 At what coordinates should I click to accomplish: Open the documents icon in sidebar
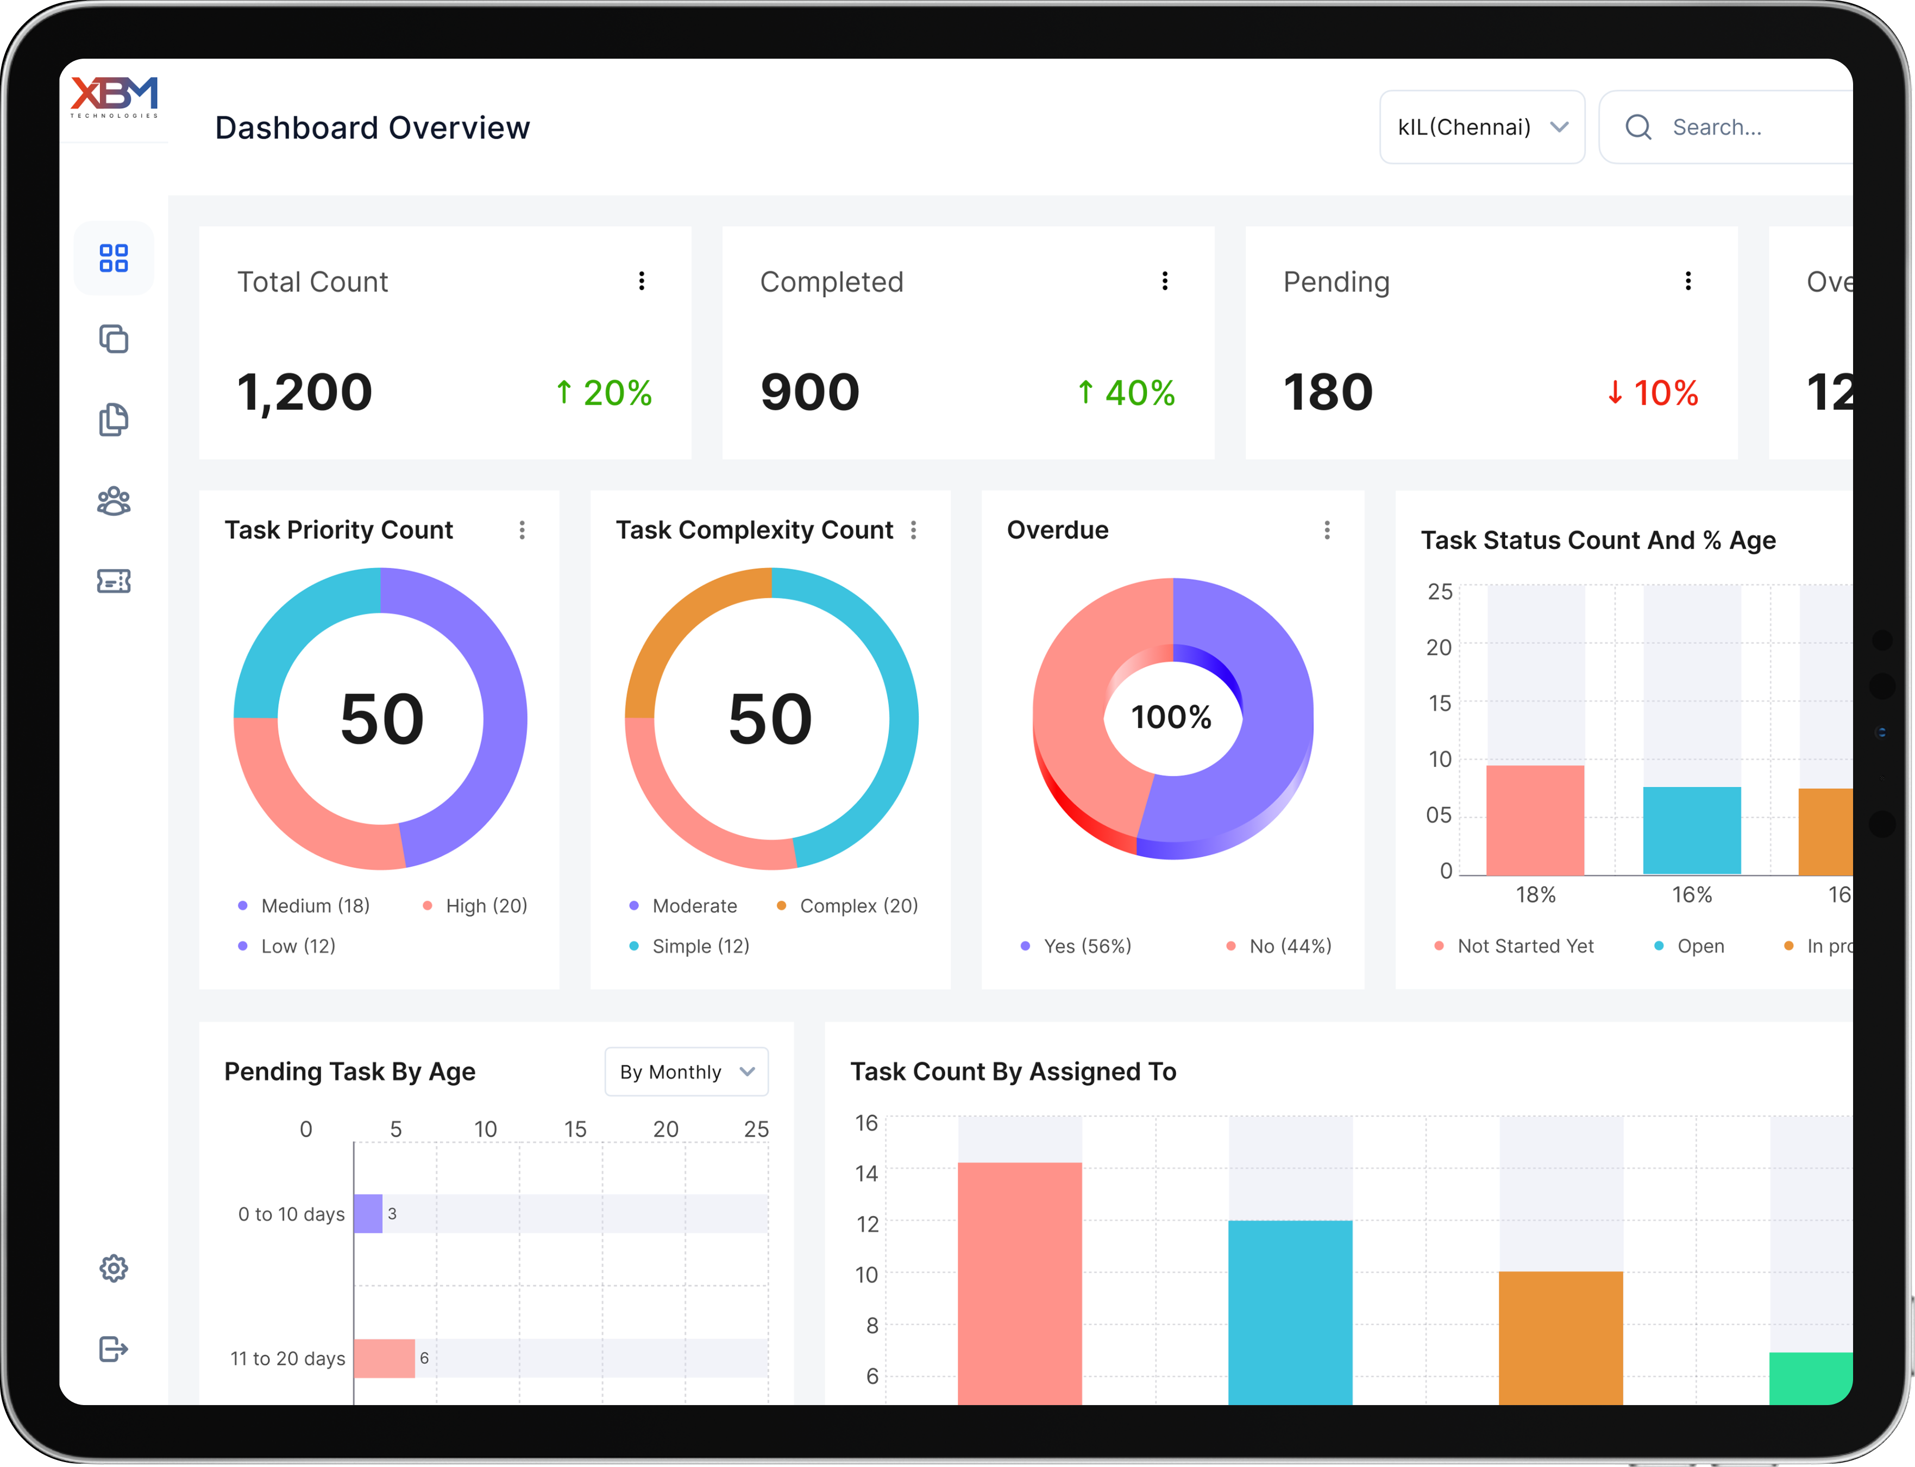[x=114, y=420]
